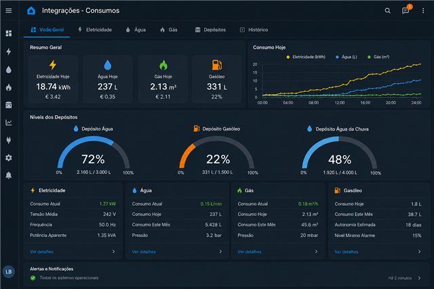Open the chat notifications icon with badge

(406, 10)
